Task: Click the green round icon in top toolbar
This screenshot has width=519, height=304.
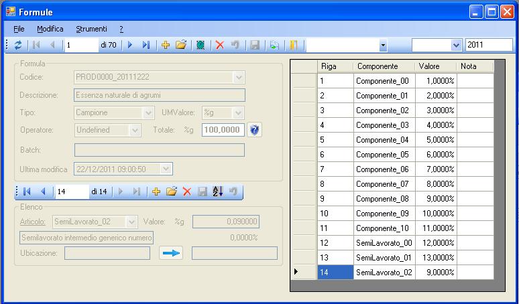Action: click(x=200, y=45)
